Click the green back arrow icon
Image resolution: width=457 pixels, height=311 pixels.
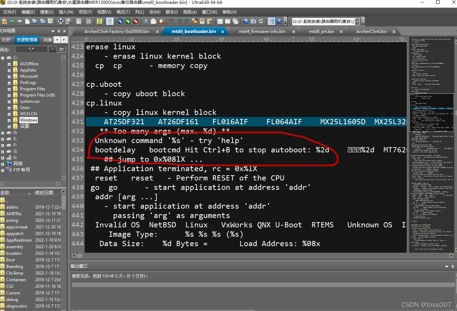12,21
